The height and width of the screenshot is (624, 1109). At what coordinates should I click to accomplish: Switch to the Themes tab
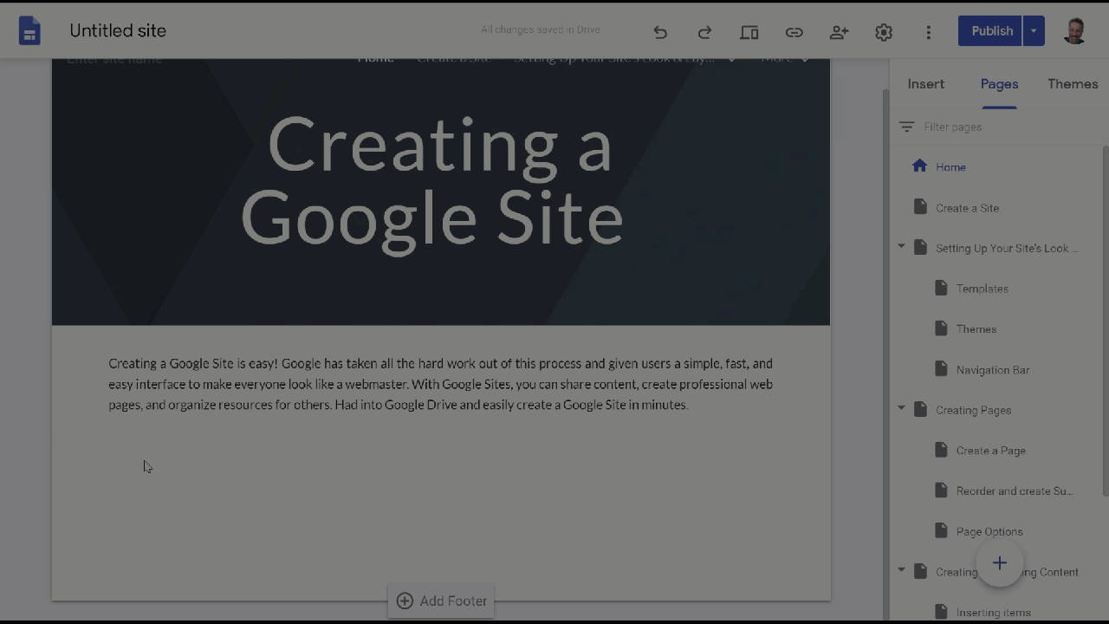click(1073, 84)
